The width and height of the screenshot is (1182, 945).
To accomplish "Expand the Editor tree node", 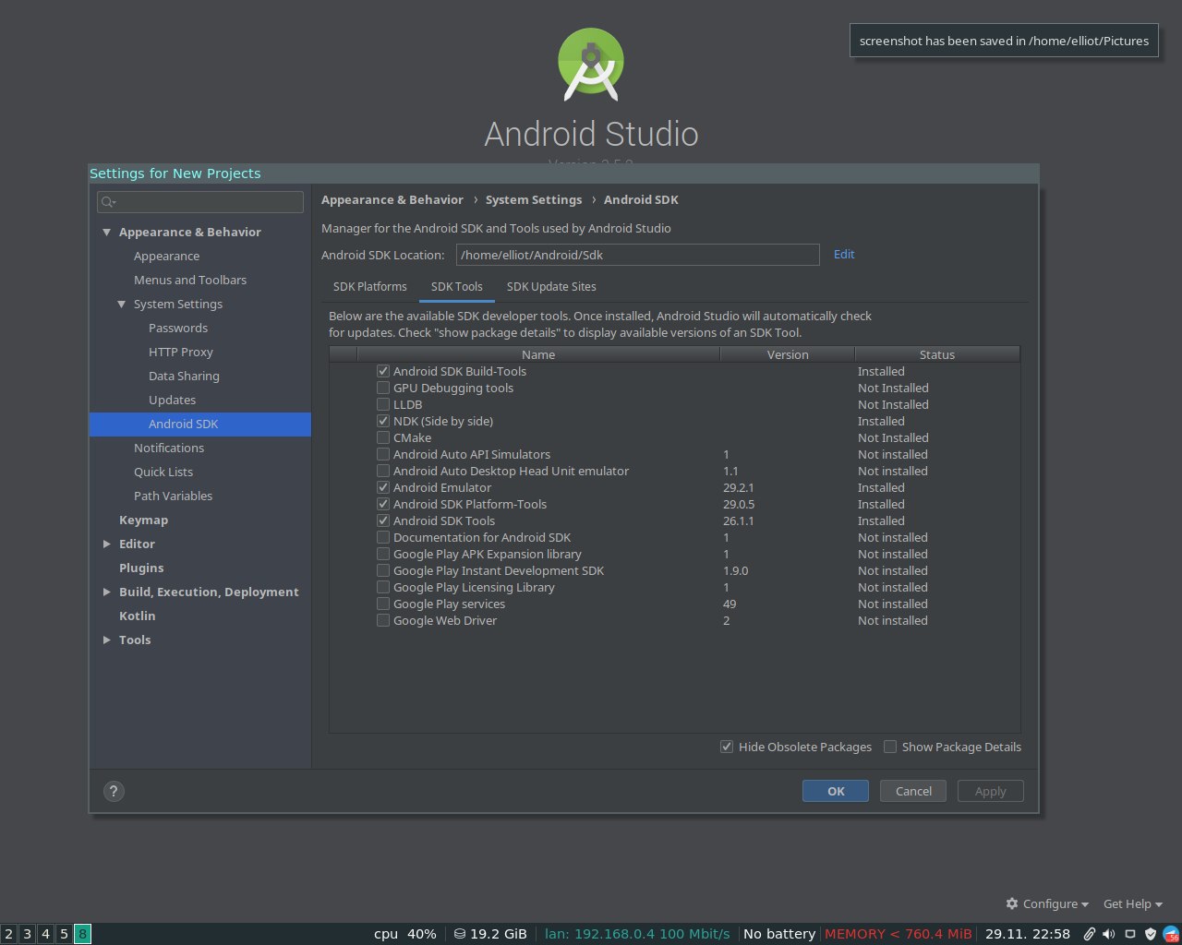I will (107, 544).
